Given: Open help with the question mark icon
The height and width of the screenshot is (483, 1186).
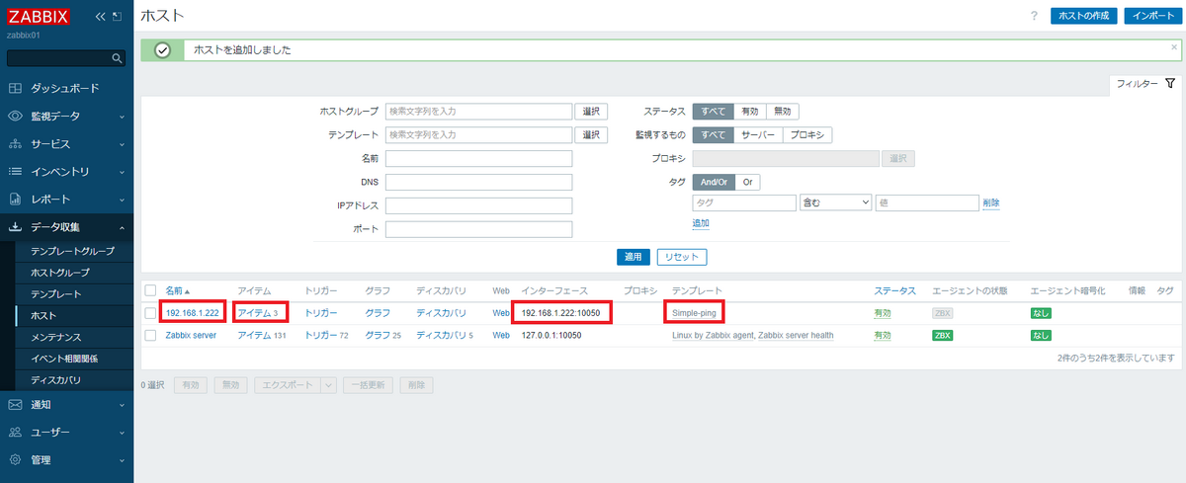Looking at the screenshot, I should point(1034,17).
